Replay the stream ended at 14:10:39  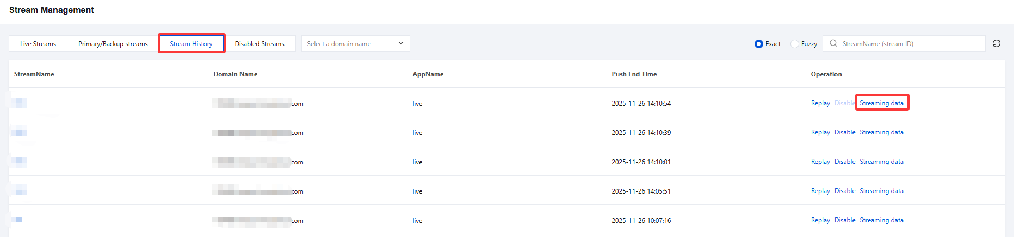click(820, 132)
